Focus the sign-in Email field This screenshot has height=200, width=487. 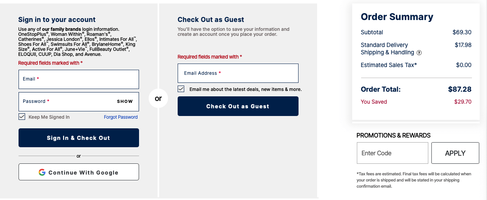click(x=79, y=79)
